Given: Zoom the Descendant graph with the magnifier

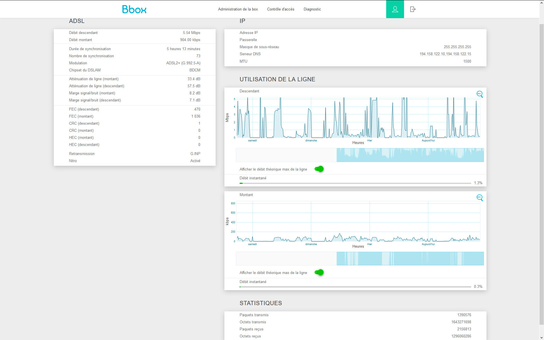Looking at the screenshot, I should pos(479,94).
